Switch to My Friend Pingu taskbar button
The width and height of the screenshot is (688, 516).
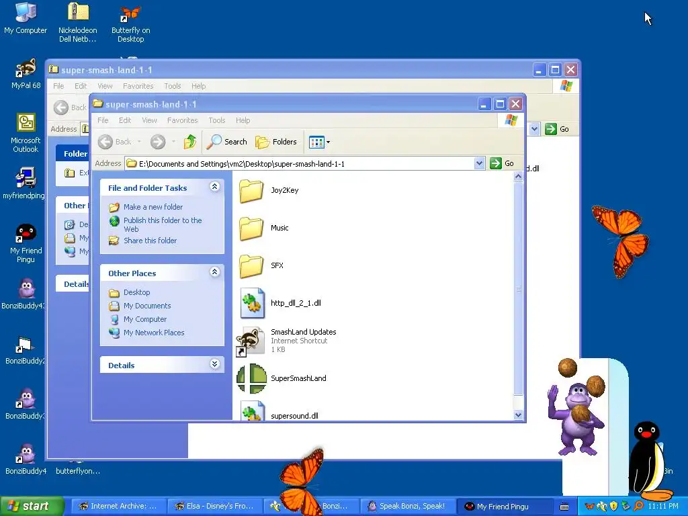[x=503, y=506]
